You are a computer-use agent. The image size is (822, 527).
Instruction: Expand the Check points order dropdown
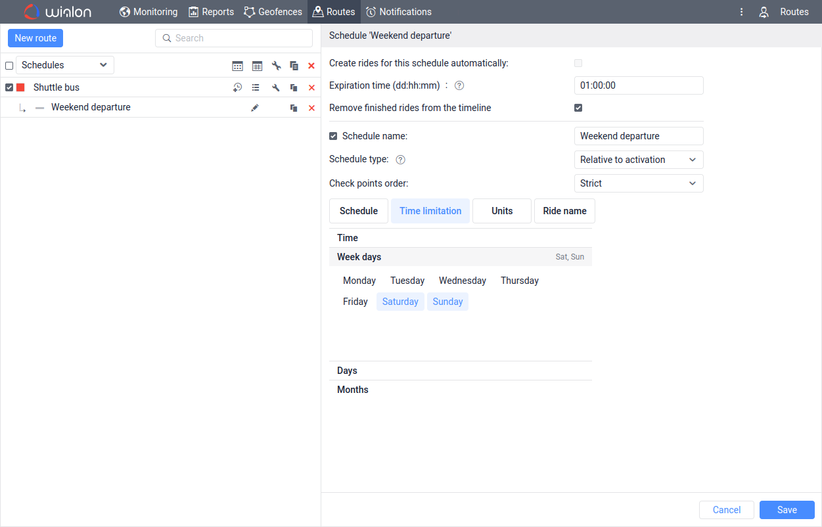[638, 183]
